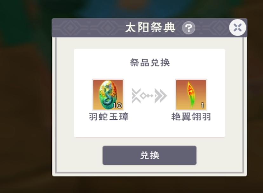Click the 太阳祭典 title text
263x193 pixels.
(150, 28)
